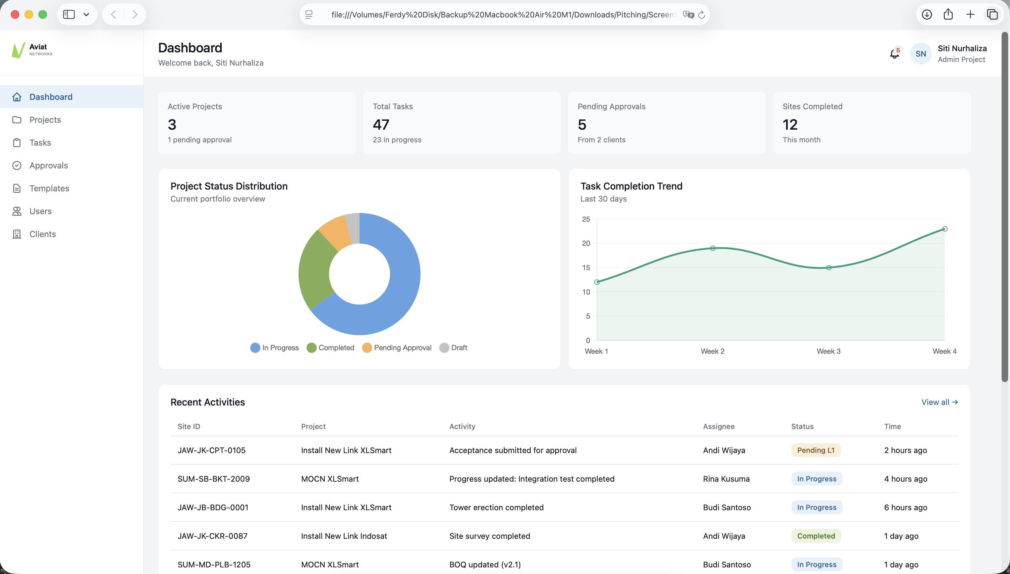This screenshot has width=1010, height=574.
Task: Click the Siti Nurhaliza profile name
Action: (x=962, y=48)
